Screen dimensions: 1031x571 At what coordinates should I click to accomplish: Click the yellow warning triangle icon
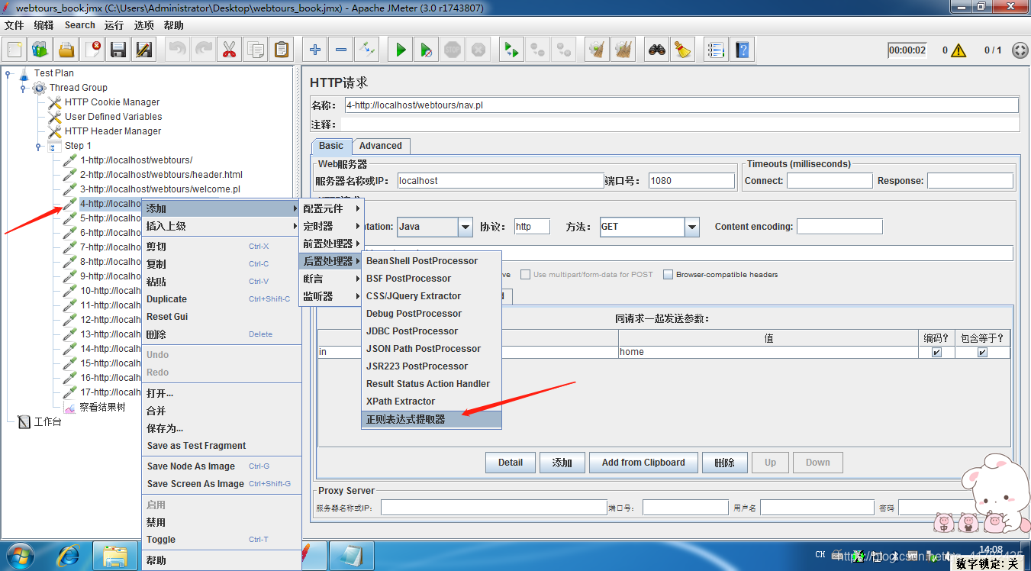pos(959,50)
